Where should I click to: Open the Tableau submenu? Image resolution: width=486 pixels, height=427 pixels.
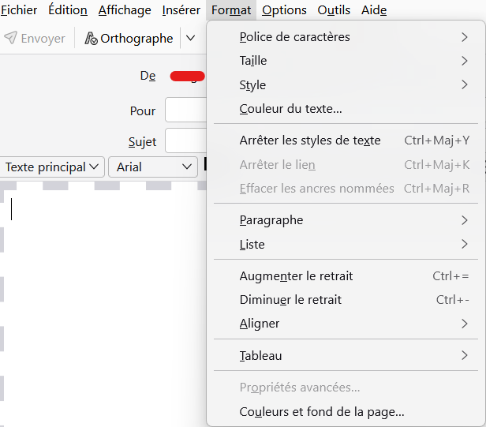346,355
